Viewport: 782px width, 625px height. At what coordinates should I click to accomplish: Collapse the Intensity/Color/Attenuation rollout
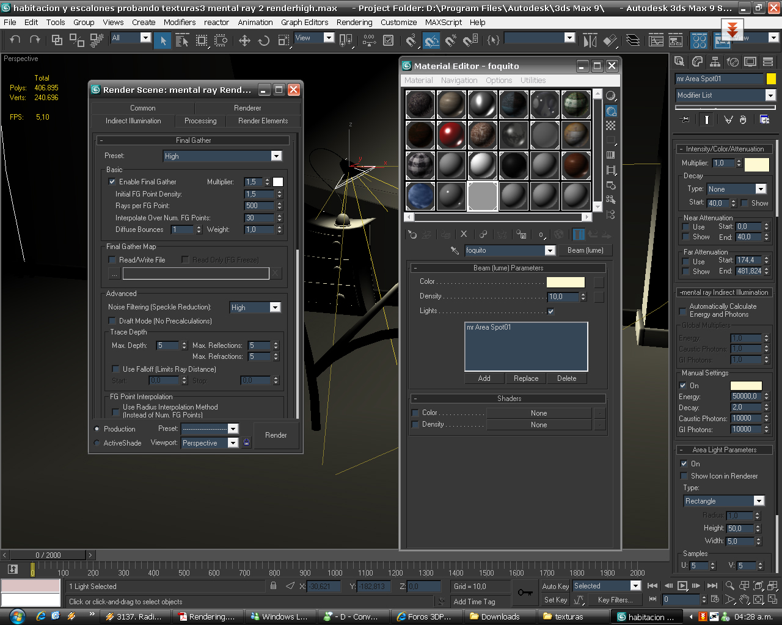coord(725,148)
